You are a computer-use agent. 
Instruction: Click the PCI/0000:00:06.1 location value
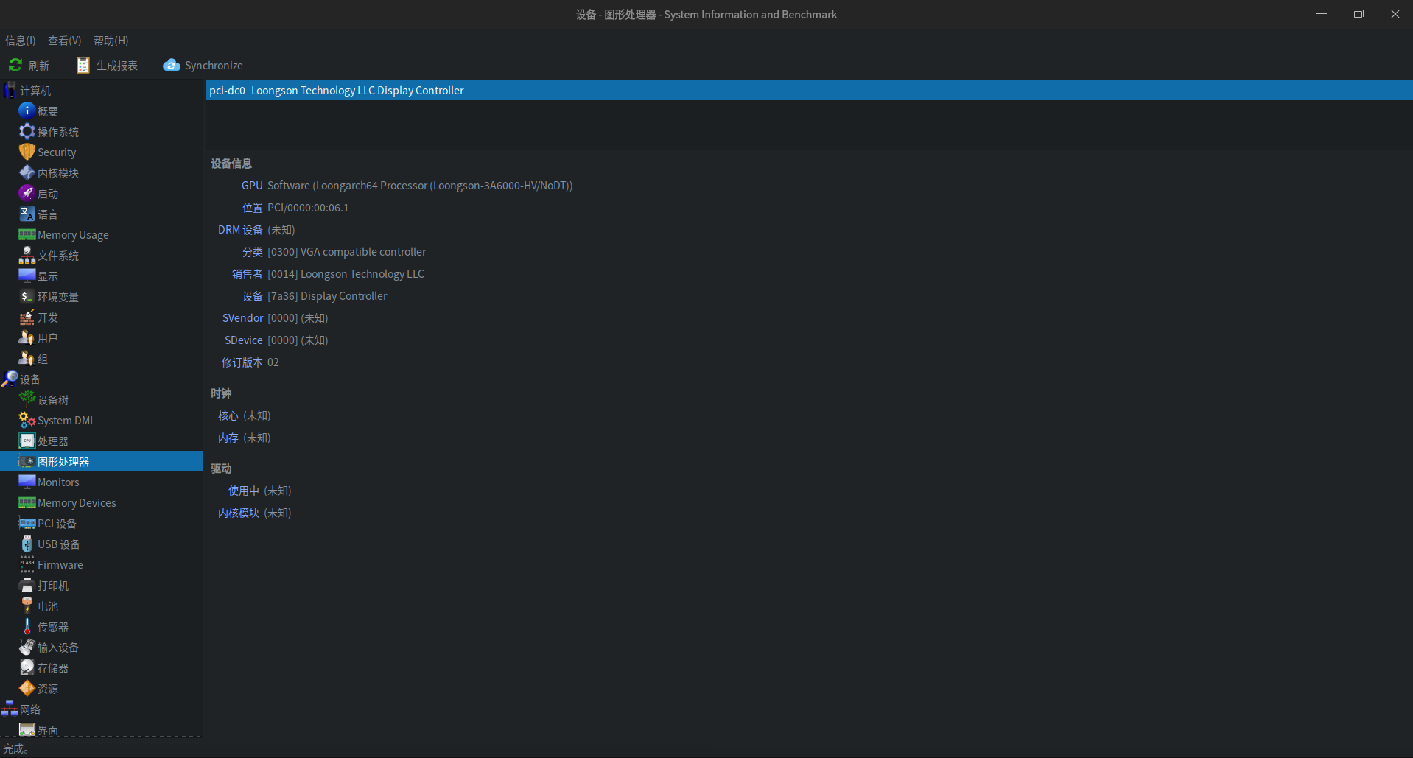coord(308,208)
